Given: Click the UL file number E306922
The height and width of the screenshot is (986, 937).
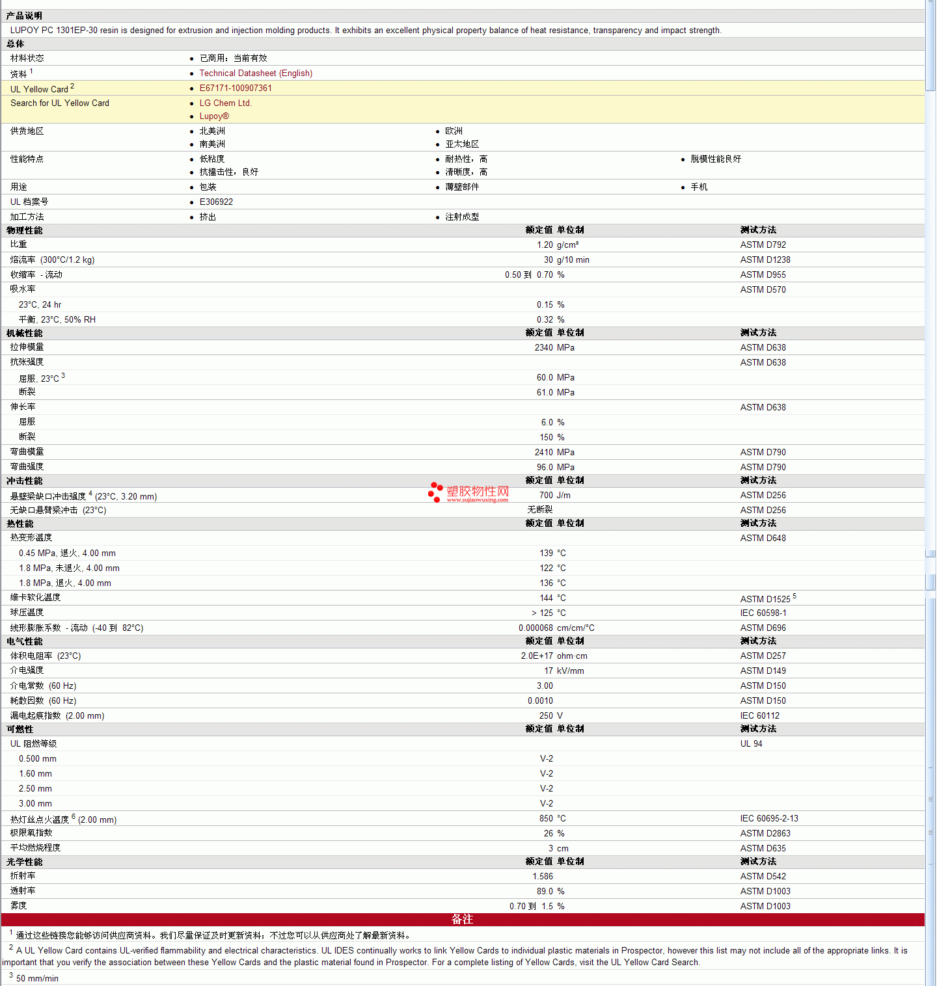Looking at the screenshot, I should pos(216,202).
